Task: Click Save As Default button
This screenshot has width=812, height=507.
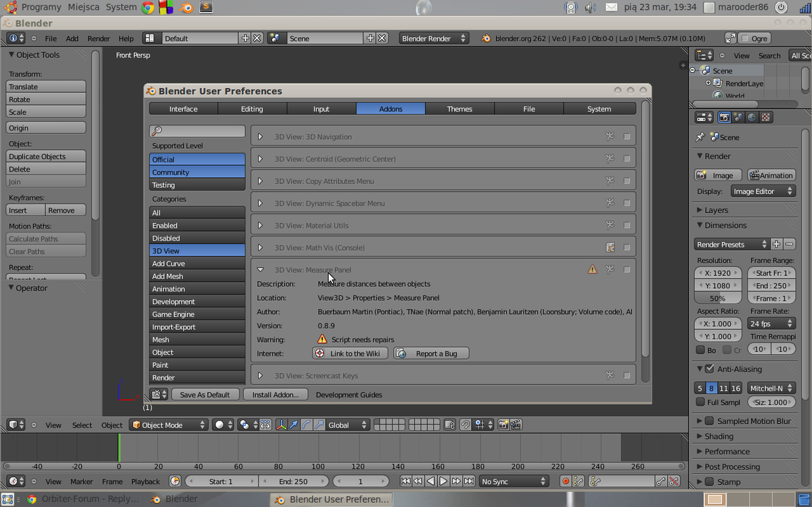Action: [205, 394]
